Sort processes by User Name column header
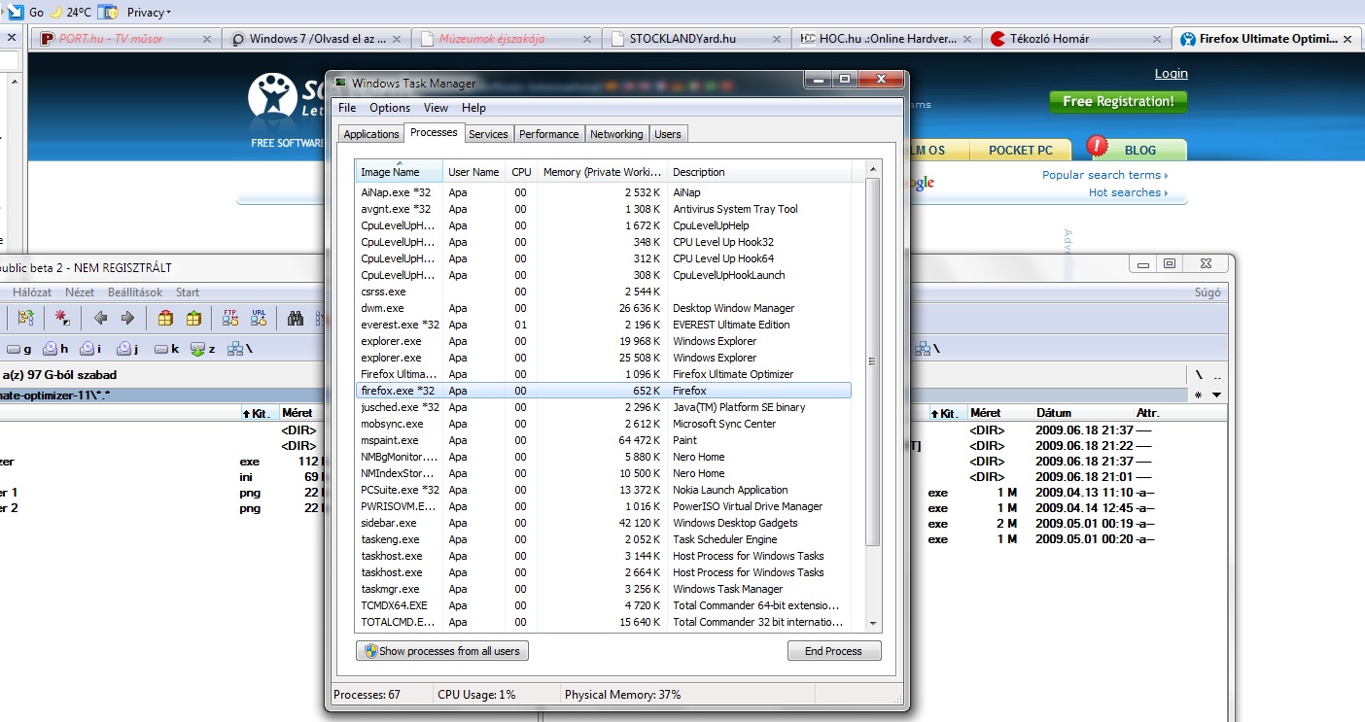Image resolution: width=1365 pixels, height=722 pixels. (x=473, y=172)
